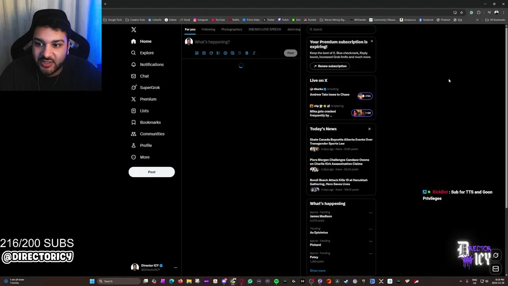The height and width of the screenshot is (286, 508).
Task: Click Show more under What's happening
Action: pos(317,271)
